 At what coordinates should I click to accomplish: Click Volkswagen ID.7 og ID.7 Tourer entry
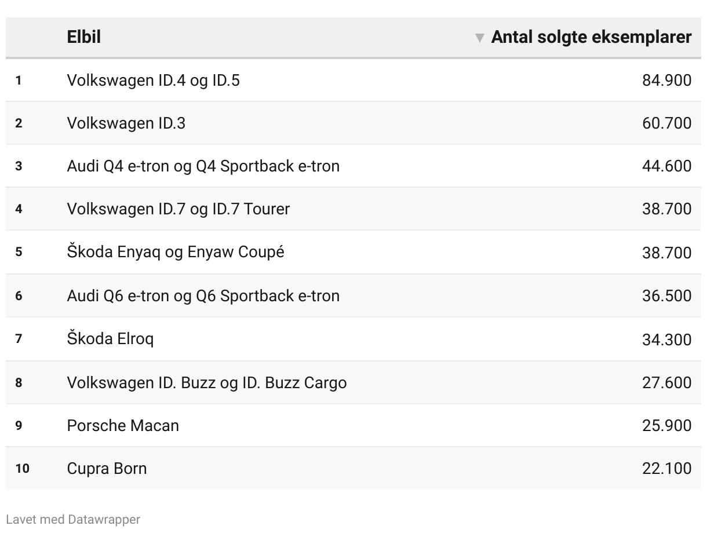(x=178, y=209)
